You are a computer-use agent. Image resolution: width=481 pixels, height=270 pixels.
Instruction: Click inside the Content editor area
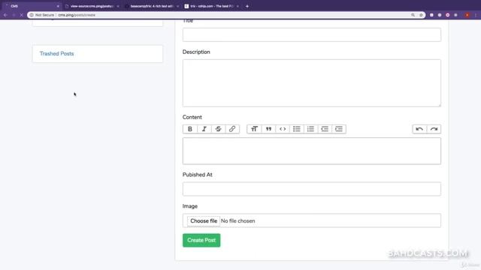(312, 151)
